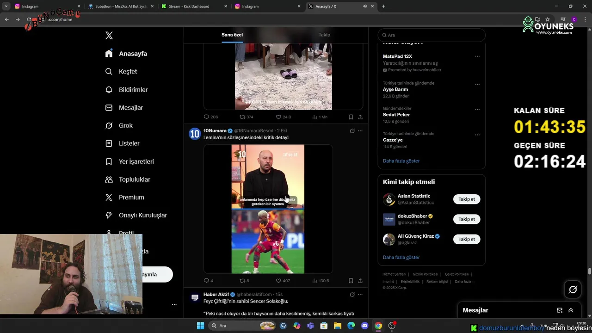Viewport: 592px width, 333px height.
Task: Open the Ayşe Barım trending topic
Action: pos(395,90)
